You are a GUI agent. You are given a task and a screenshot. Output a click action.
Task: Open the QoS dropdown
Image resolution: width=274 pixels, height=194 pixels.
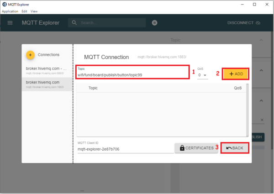point(202,75)
